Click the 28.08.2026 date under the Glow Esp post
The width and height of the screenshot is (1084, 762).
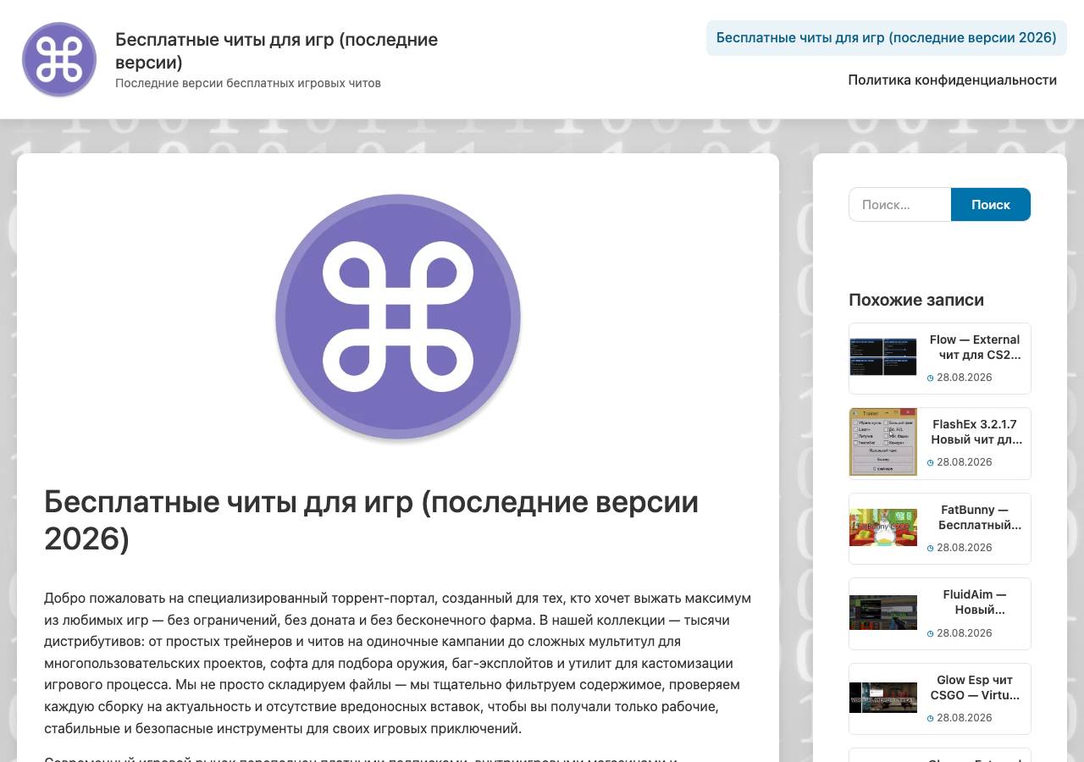point(965,718)
